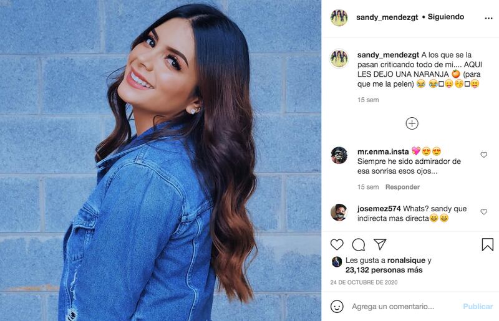Save the post with the bookmark icon
The width and height of the screenshot is (499, 321).
point(487,244)
